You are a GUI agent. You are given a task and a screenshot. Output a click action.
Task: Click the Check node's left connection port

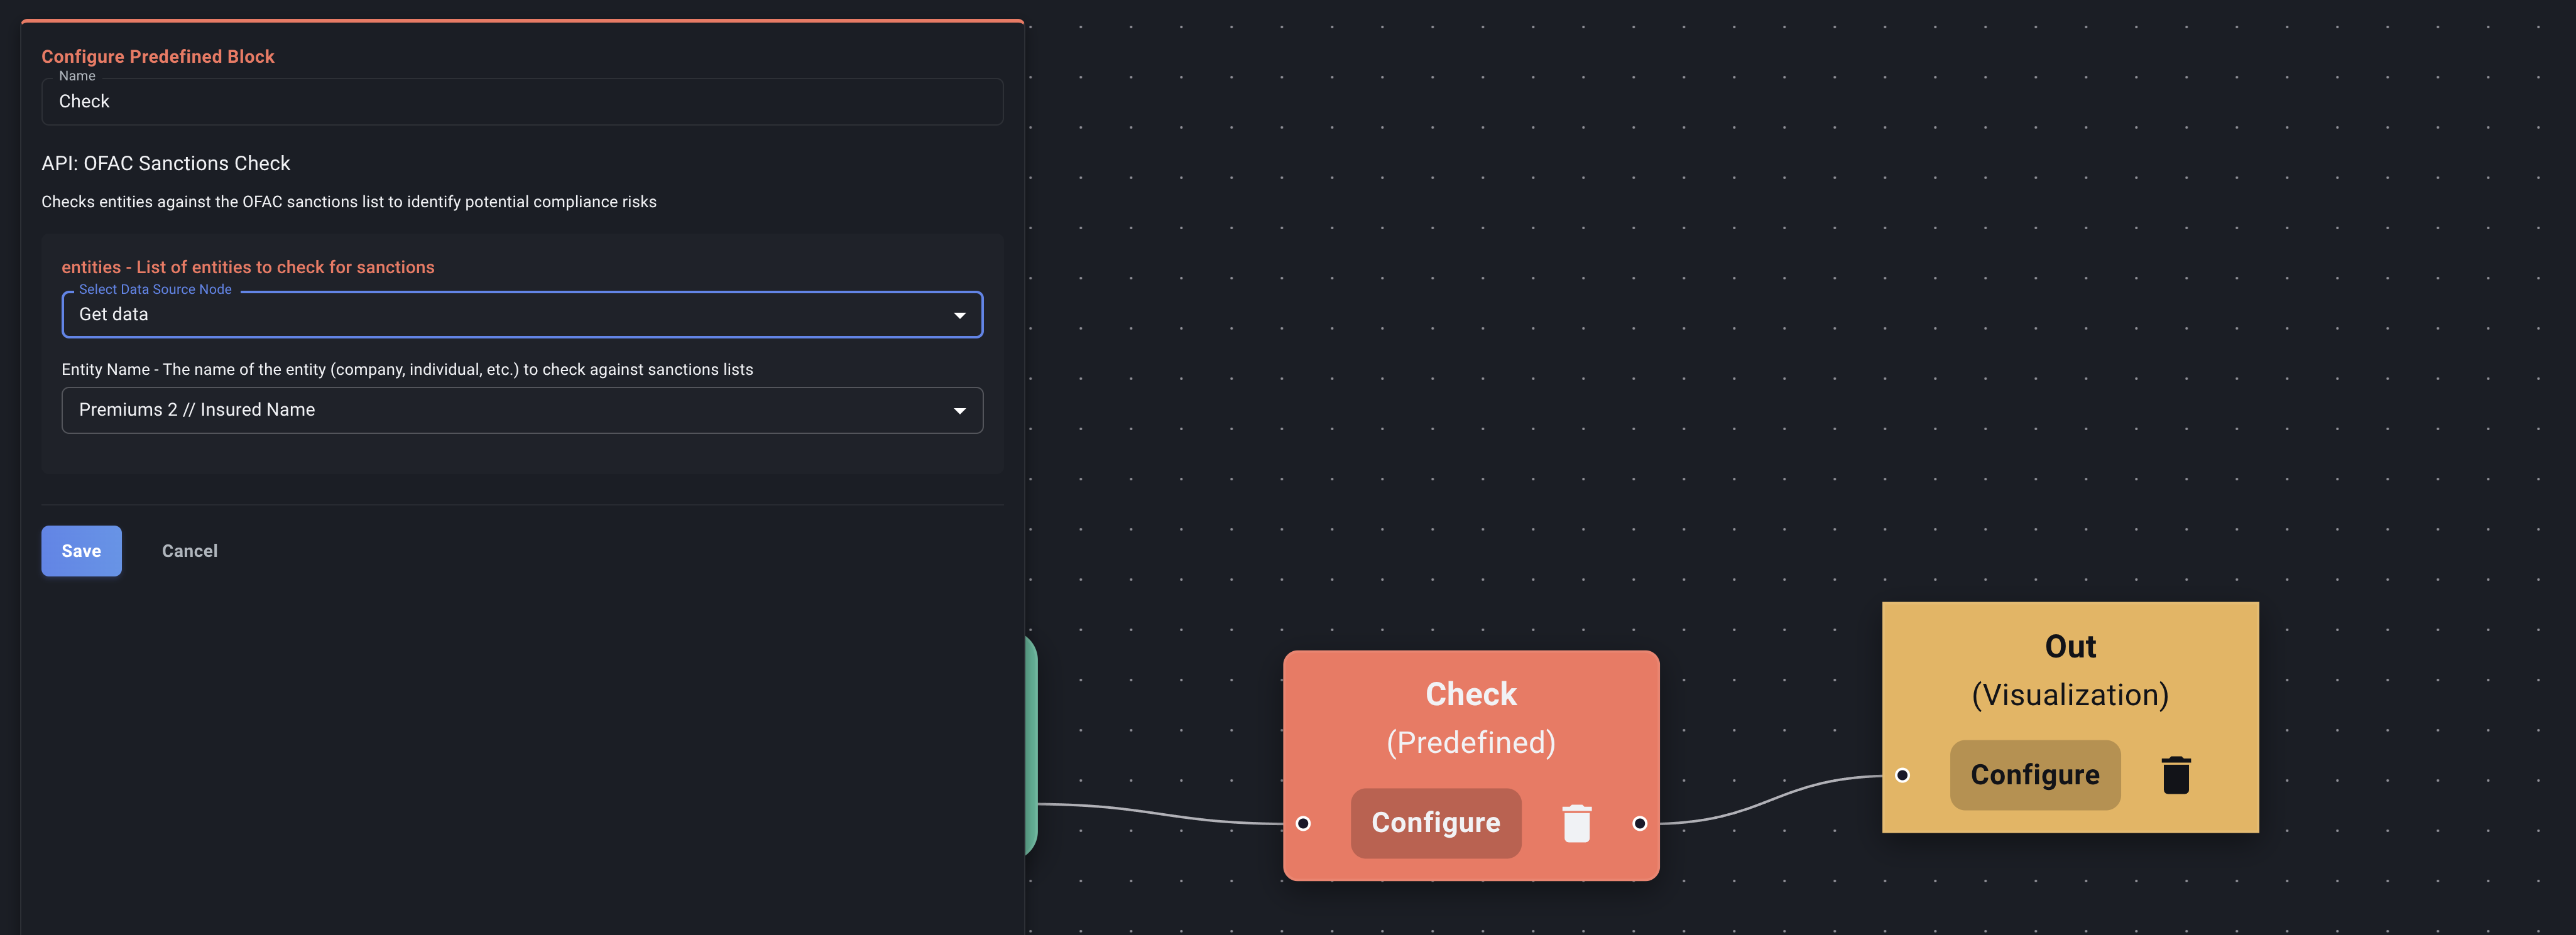pyautogui.click(x=1302, y=823)
